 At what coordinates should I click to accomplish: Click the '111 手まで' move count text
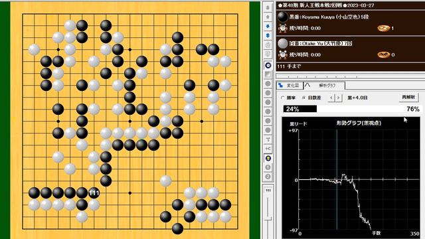[289, 66]
